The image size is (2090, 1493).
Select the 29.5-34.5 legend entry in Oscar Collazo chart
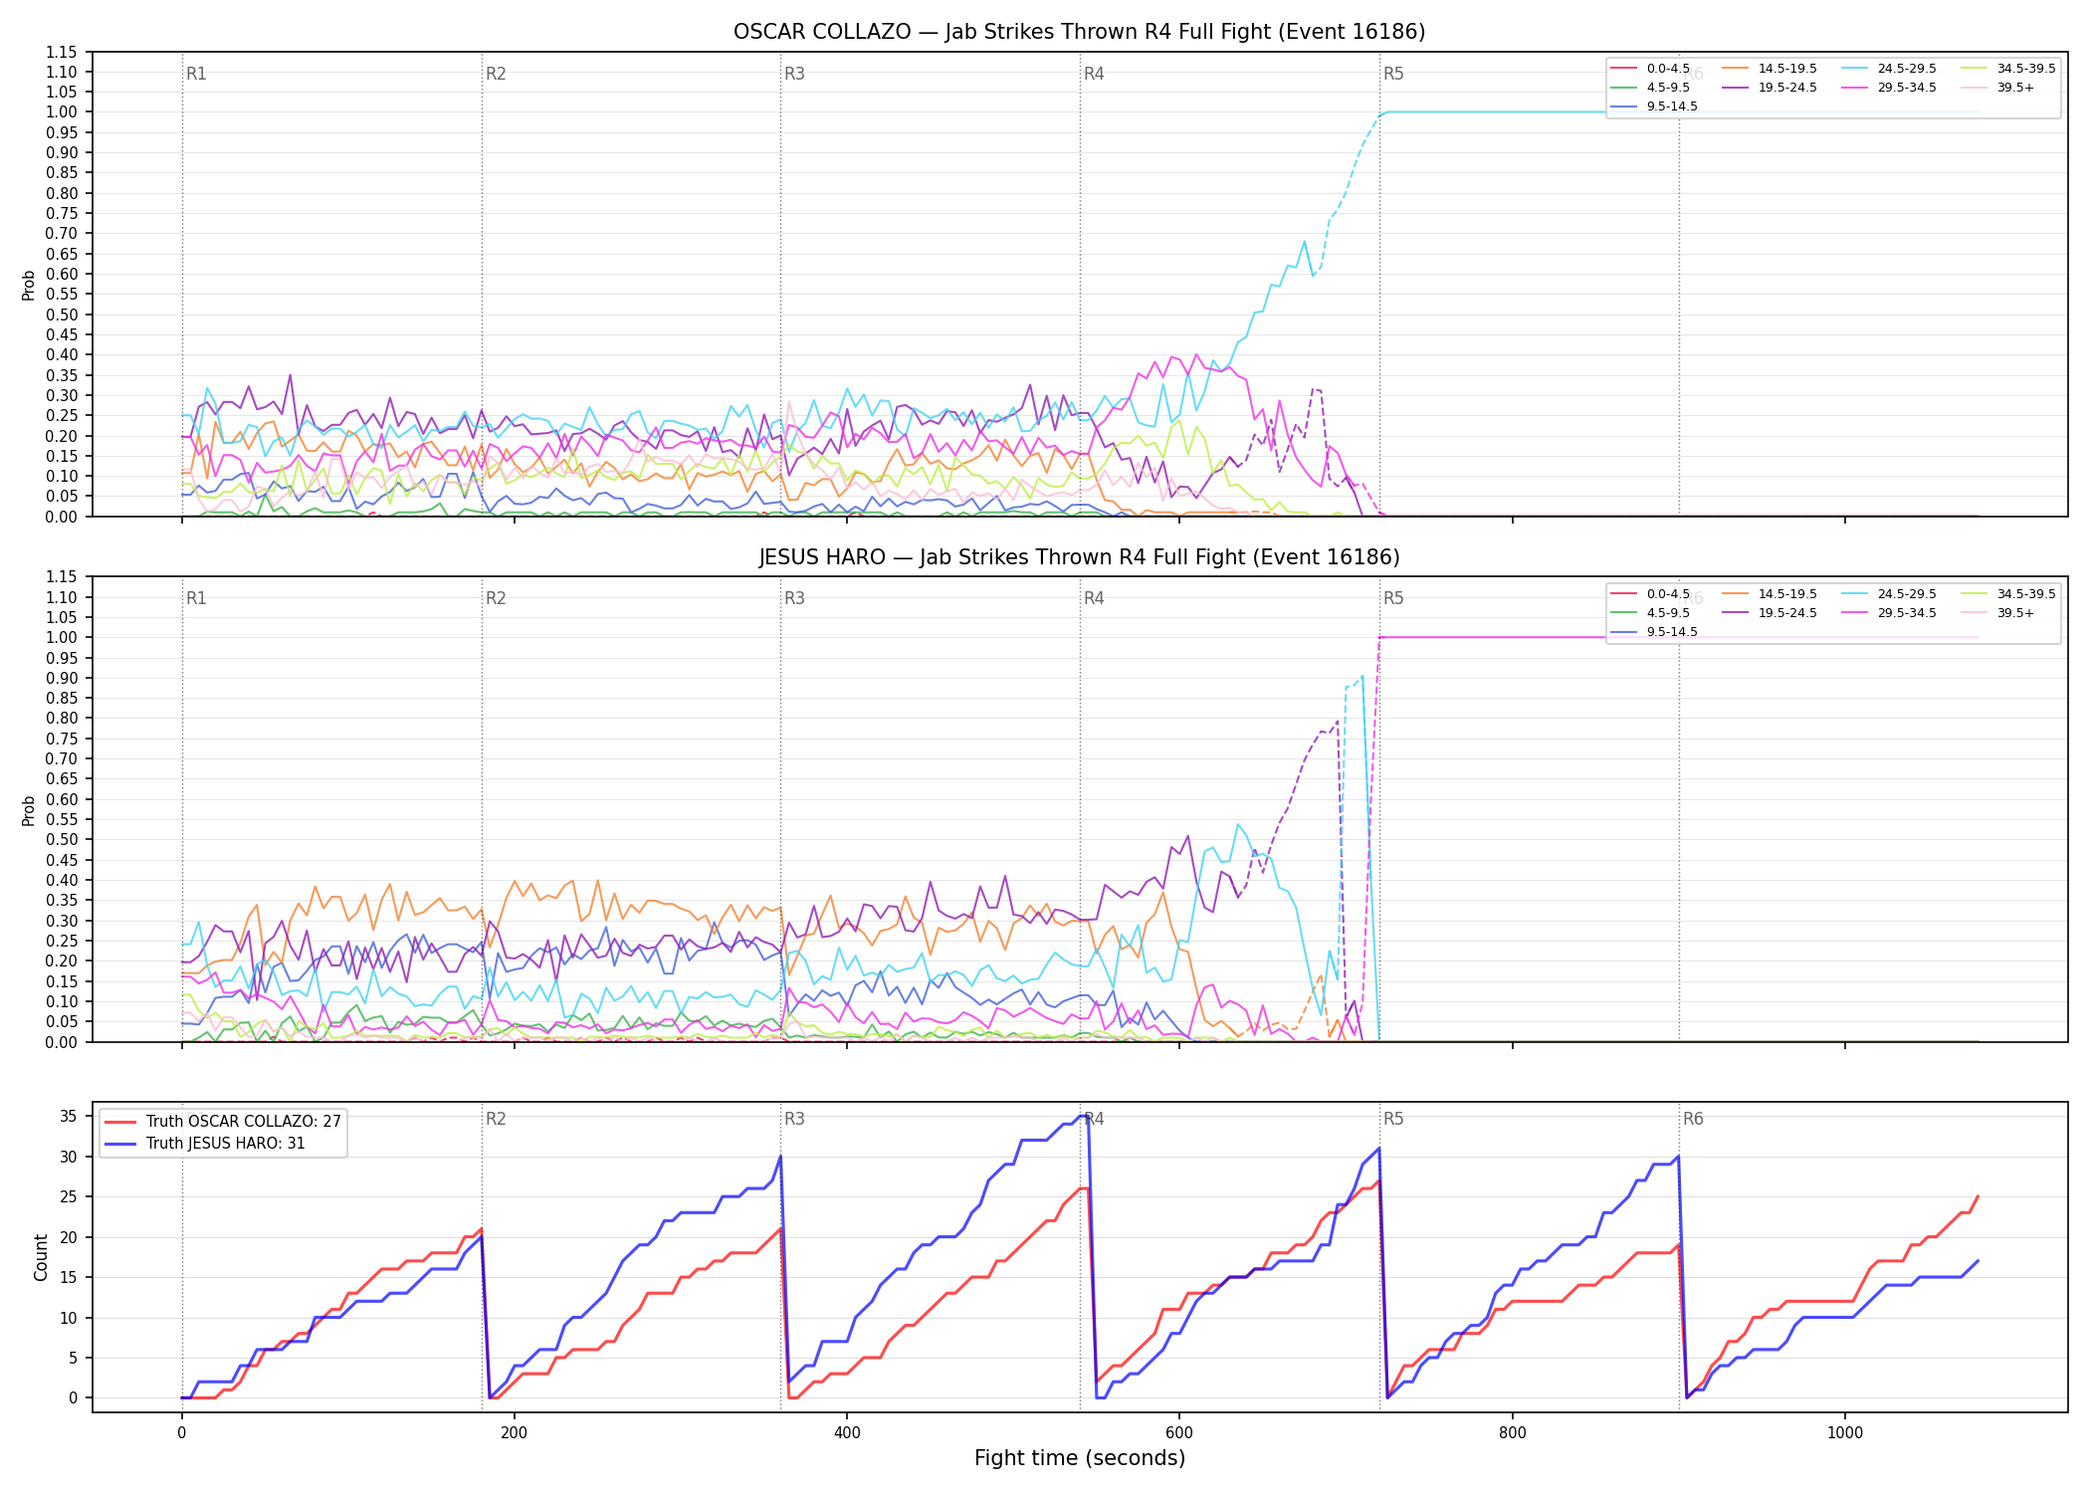[1889, 88]
